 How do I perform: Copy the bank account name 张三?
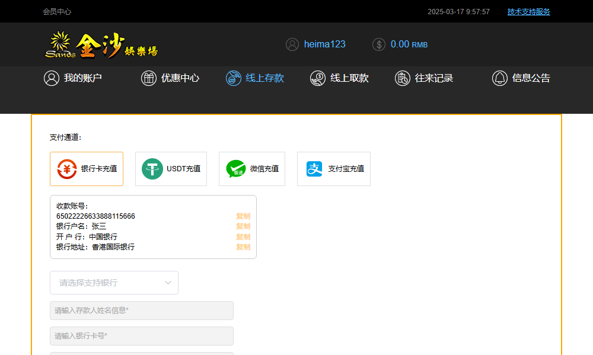243,226
